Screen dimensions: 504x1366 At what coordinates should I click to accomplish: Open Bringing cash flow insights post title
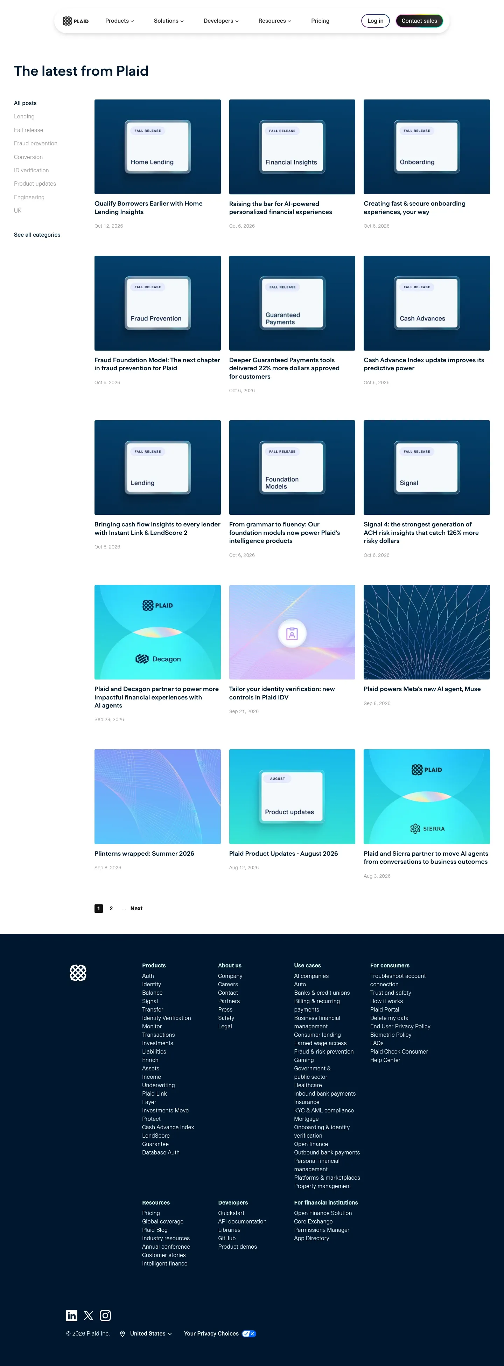tap(157, 529)
